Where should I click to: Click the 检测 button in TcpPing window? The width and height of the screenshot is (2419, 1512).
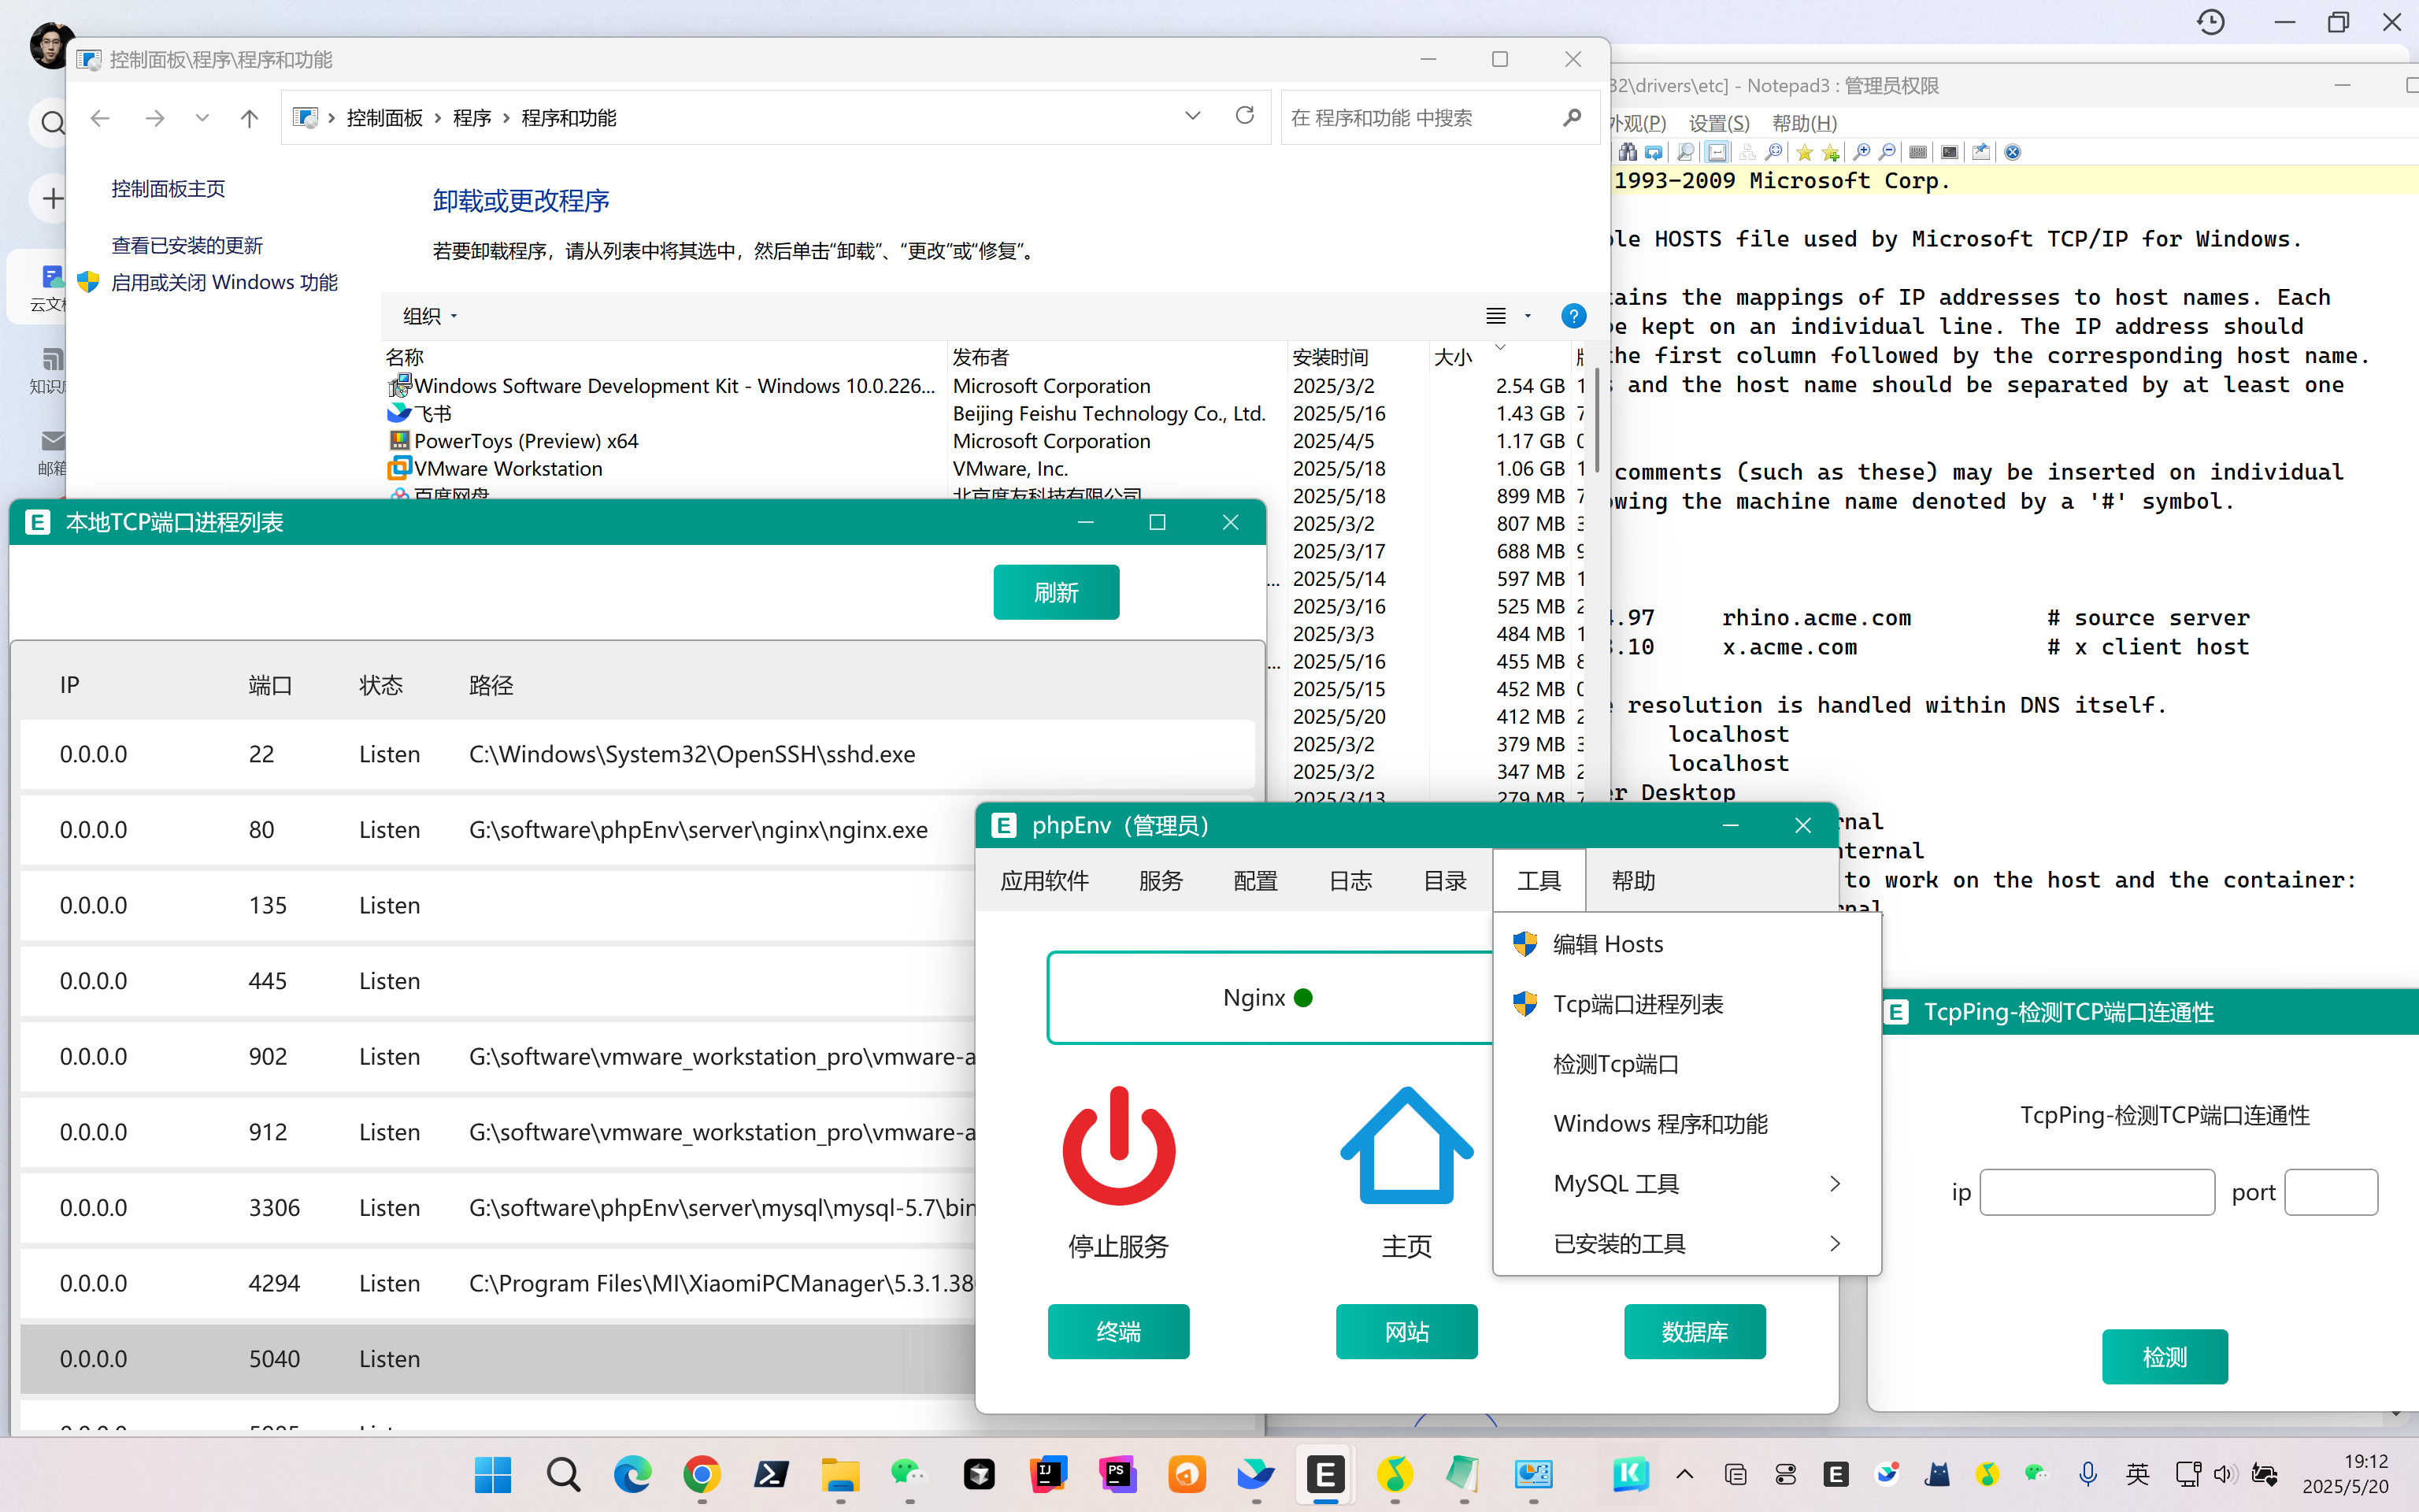tap(2165, 1357)
